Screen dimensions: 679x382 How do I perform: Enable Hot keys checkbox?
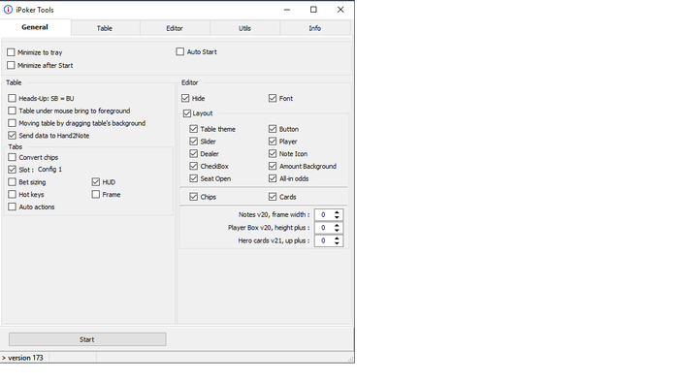click(x=12, y=194)
